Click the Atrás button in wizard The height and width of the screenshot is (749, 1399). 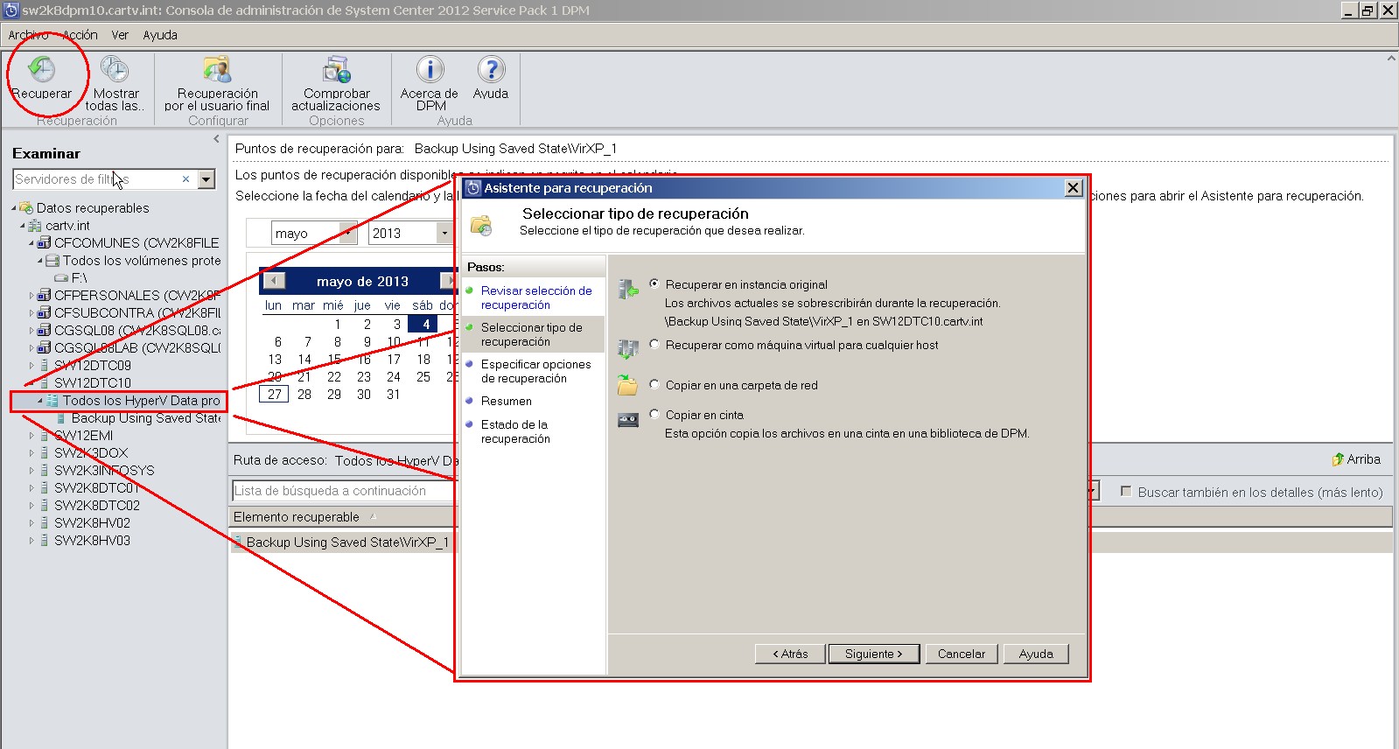pyautogui.click(x=790, y=654)
